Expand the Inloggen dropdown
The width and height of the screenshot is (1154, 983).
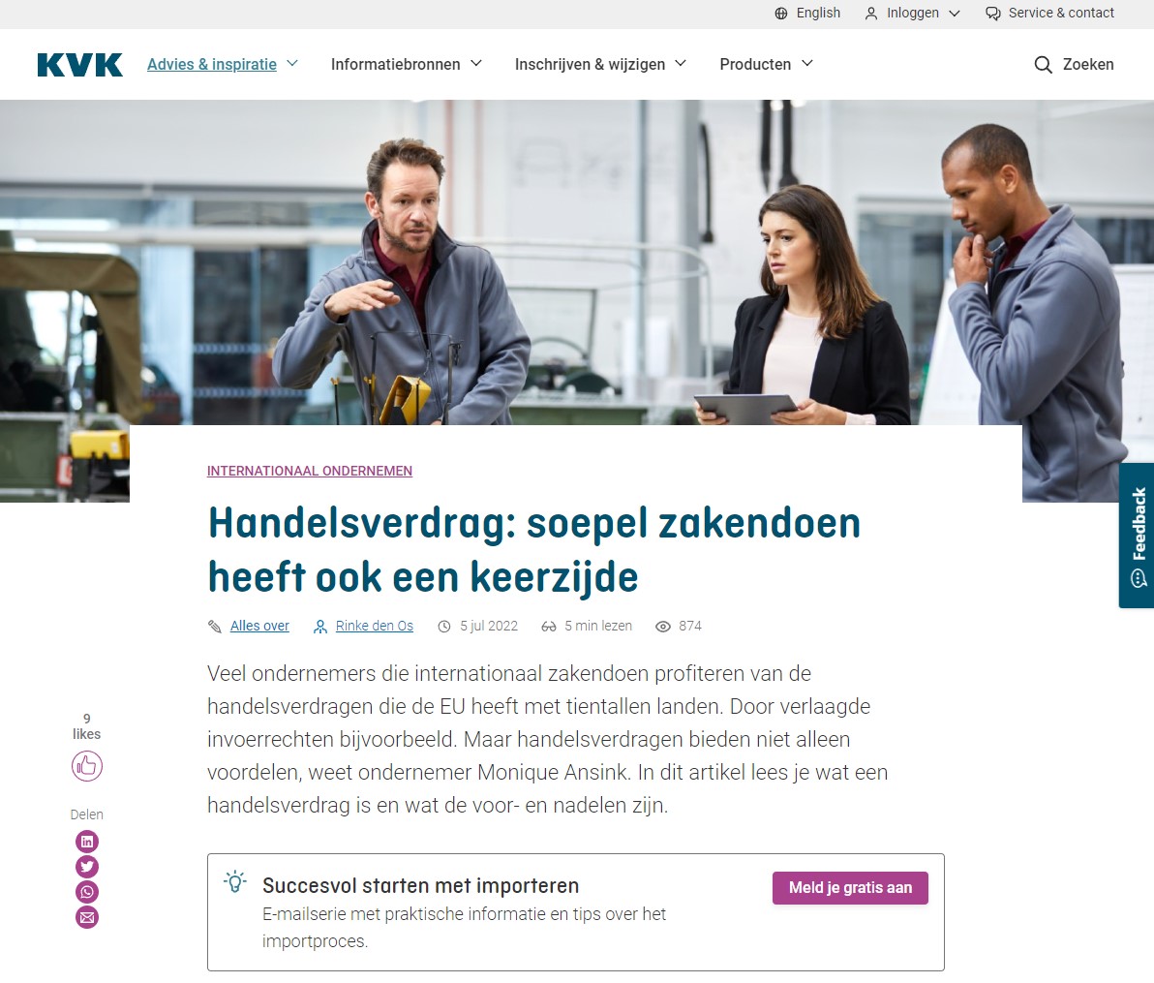[x=913, y=14]
